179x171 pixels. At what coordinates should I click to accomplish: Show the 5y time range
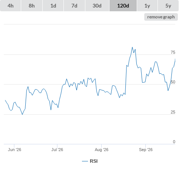(x=168, y=6)
